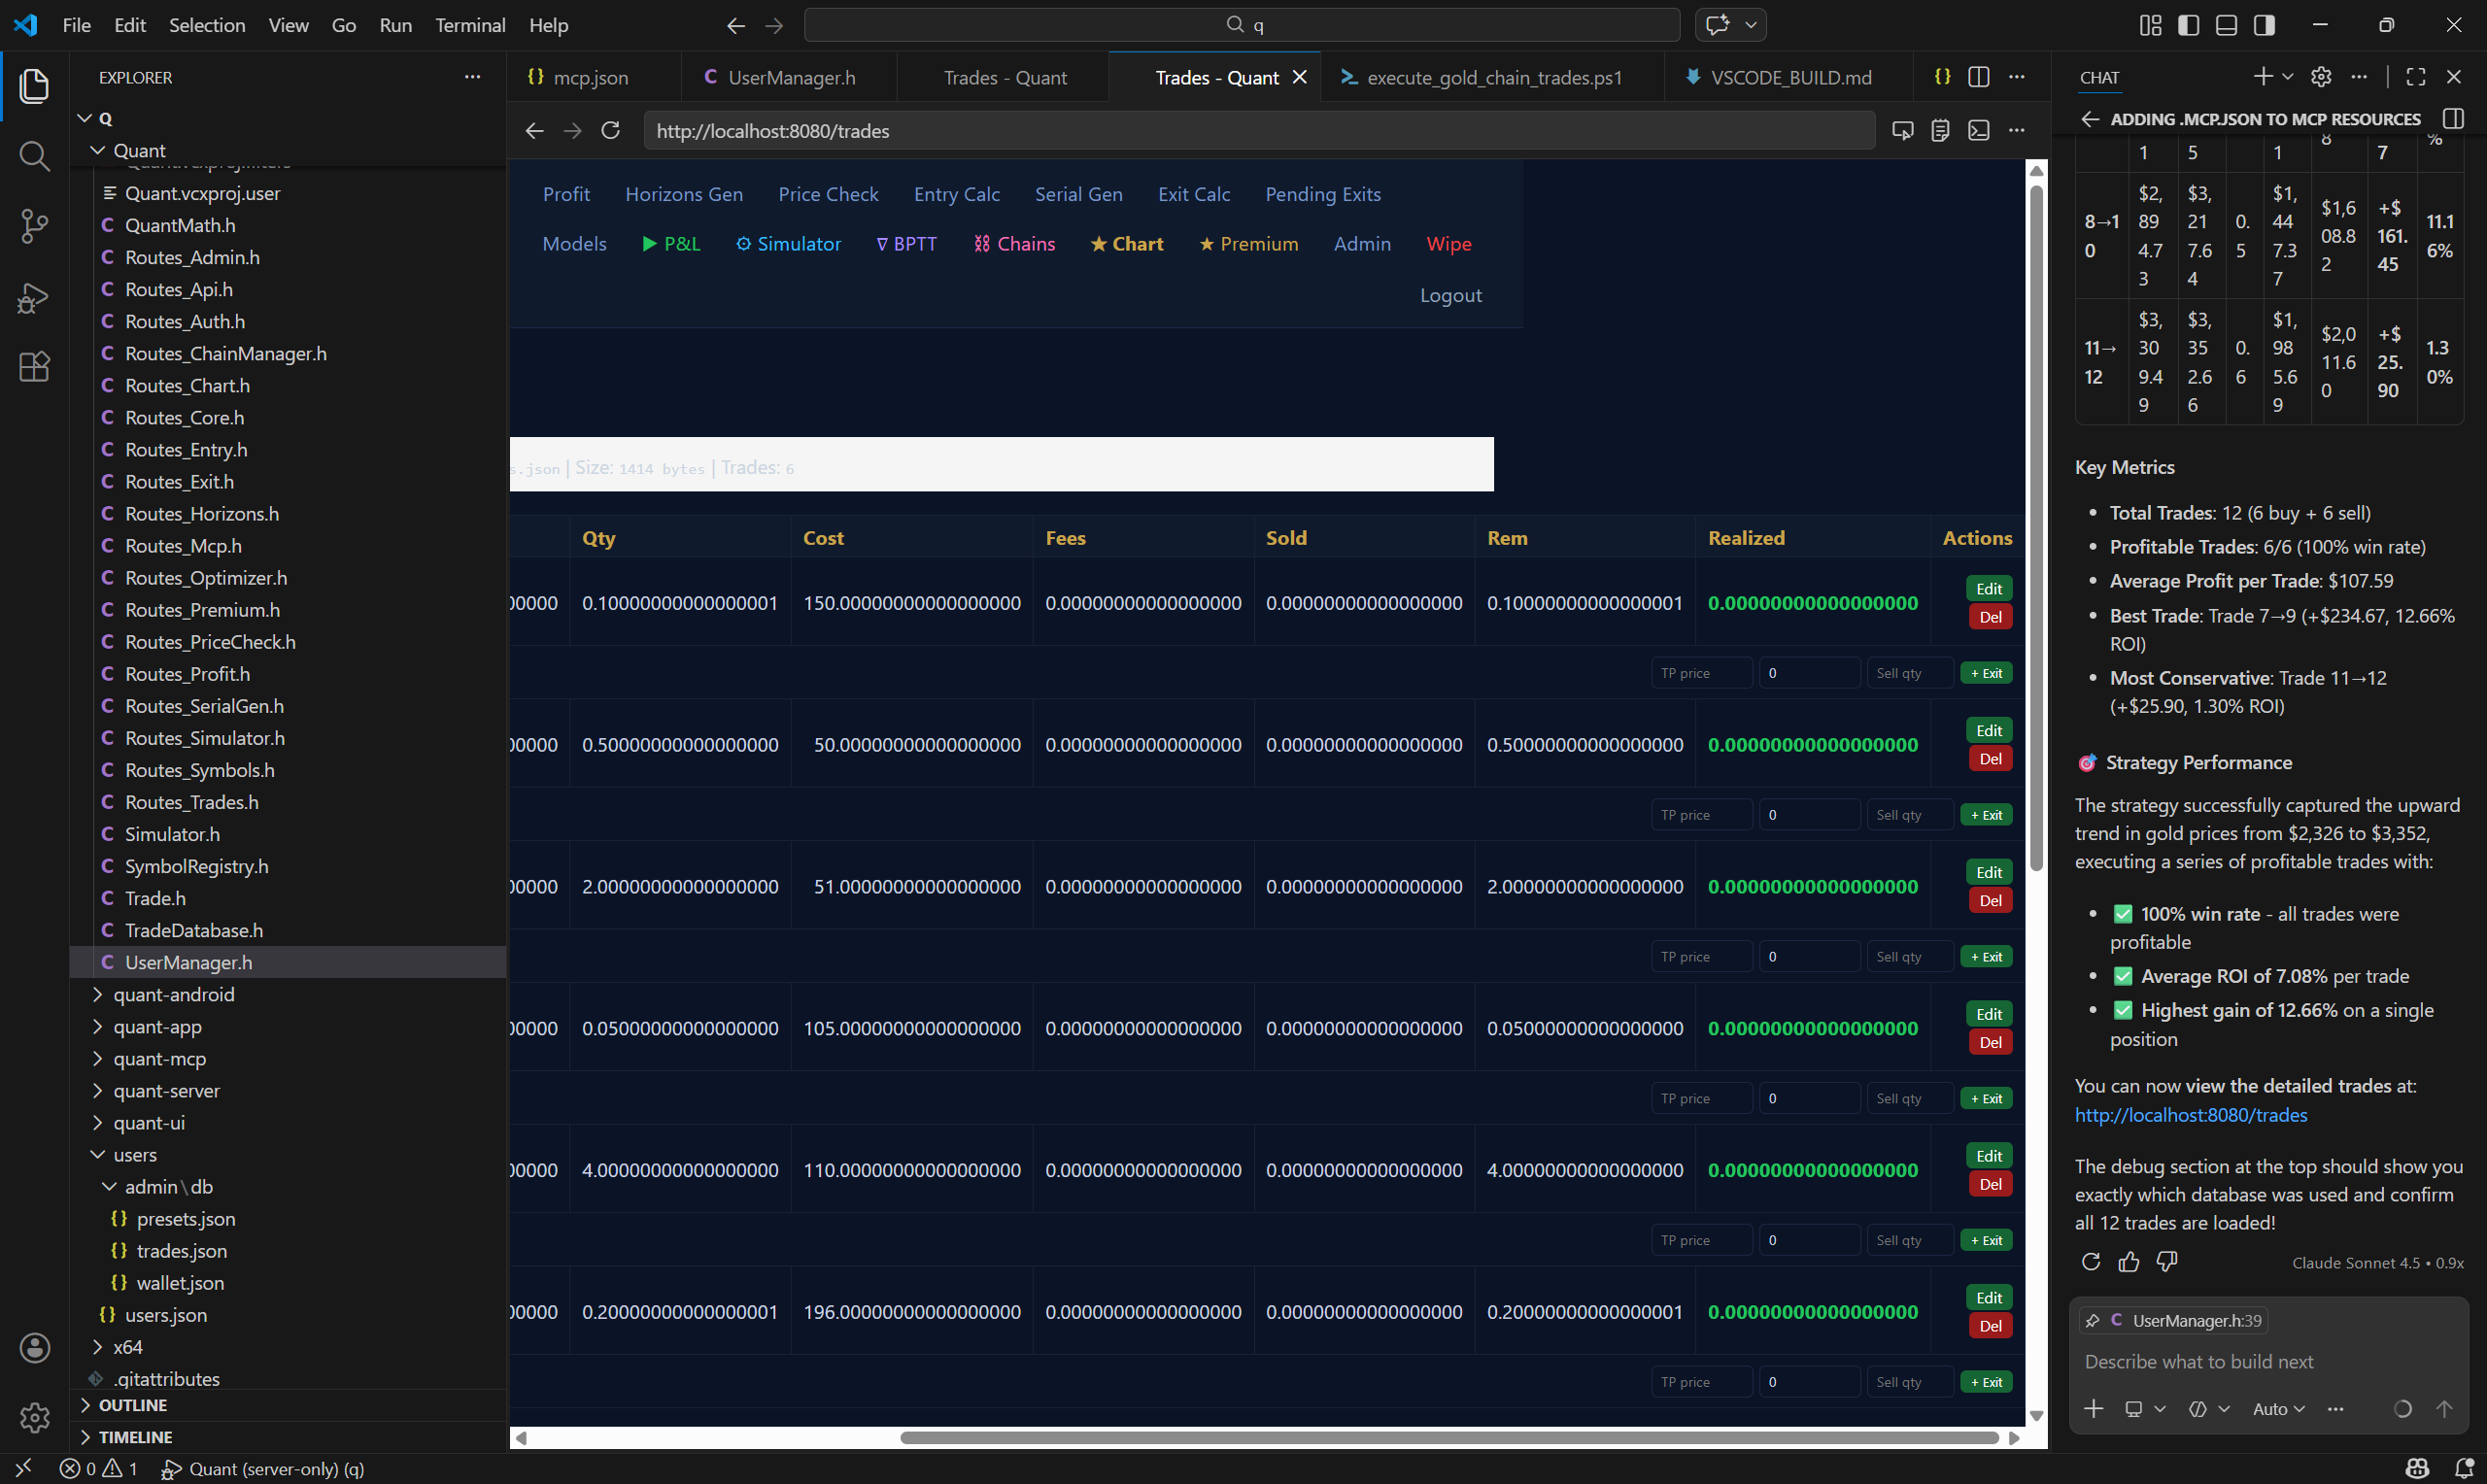Image resolution: width=2487 pixels, height=1484 pixels.
Task: Click the Wipe link in navigation
Action: tap(1448, 244)
